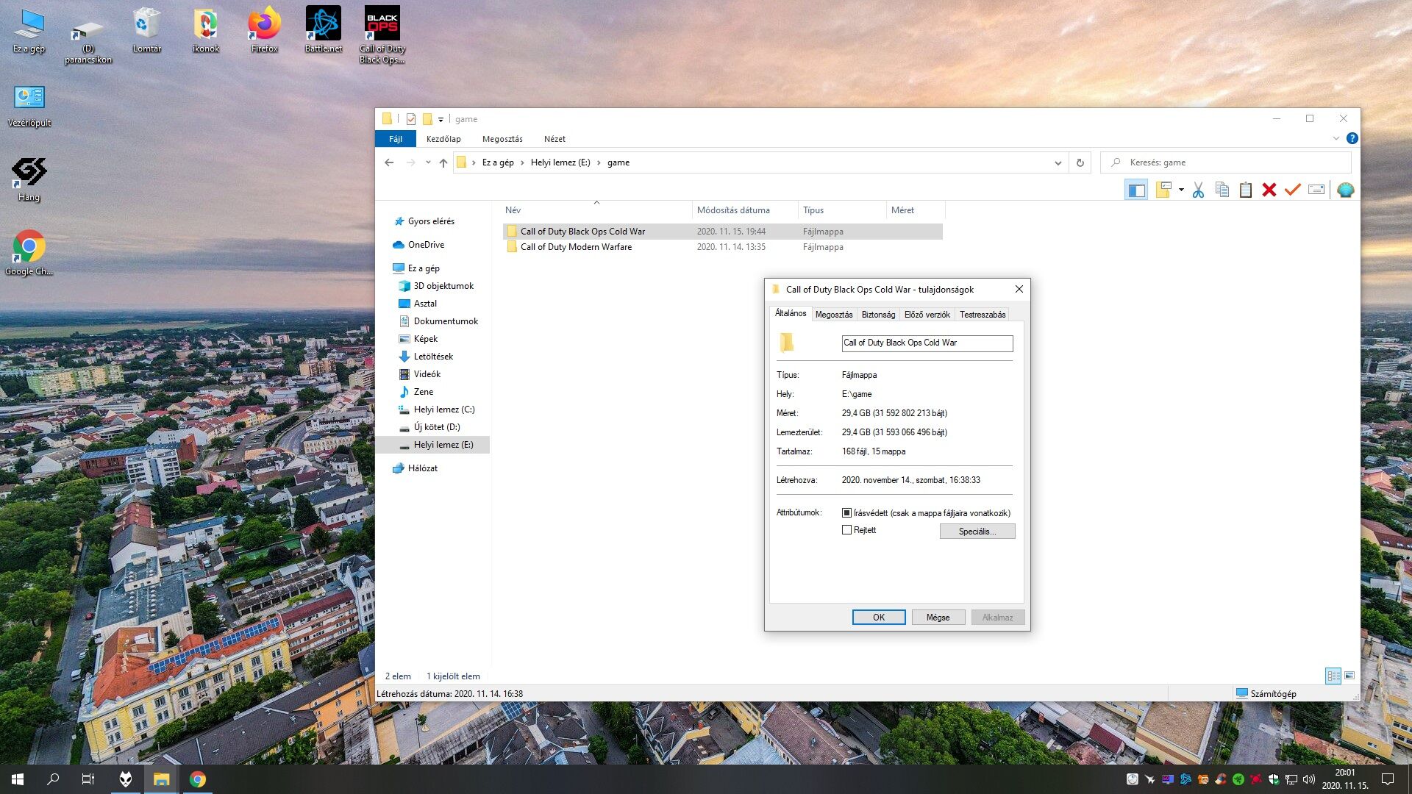
Task: Toggle Rejtett hidden checkbox
Action: click(x=846, y=529)
